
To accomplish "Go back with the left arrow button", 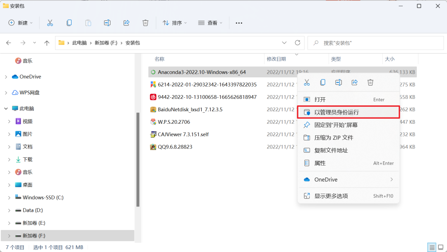I will (x=9, y=43).
